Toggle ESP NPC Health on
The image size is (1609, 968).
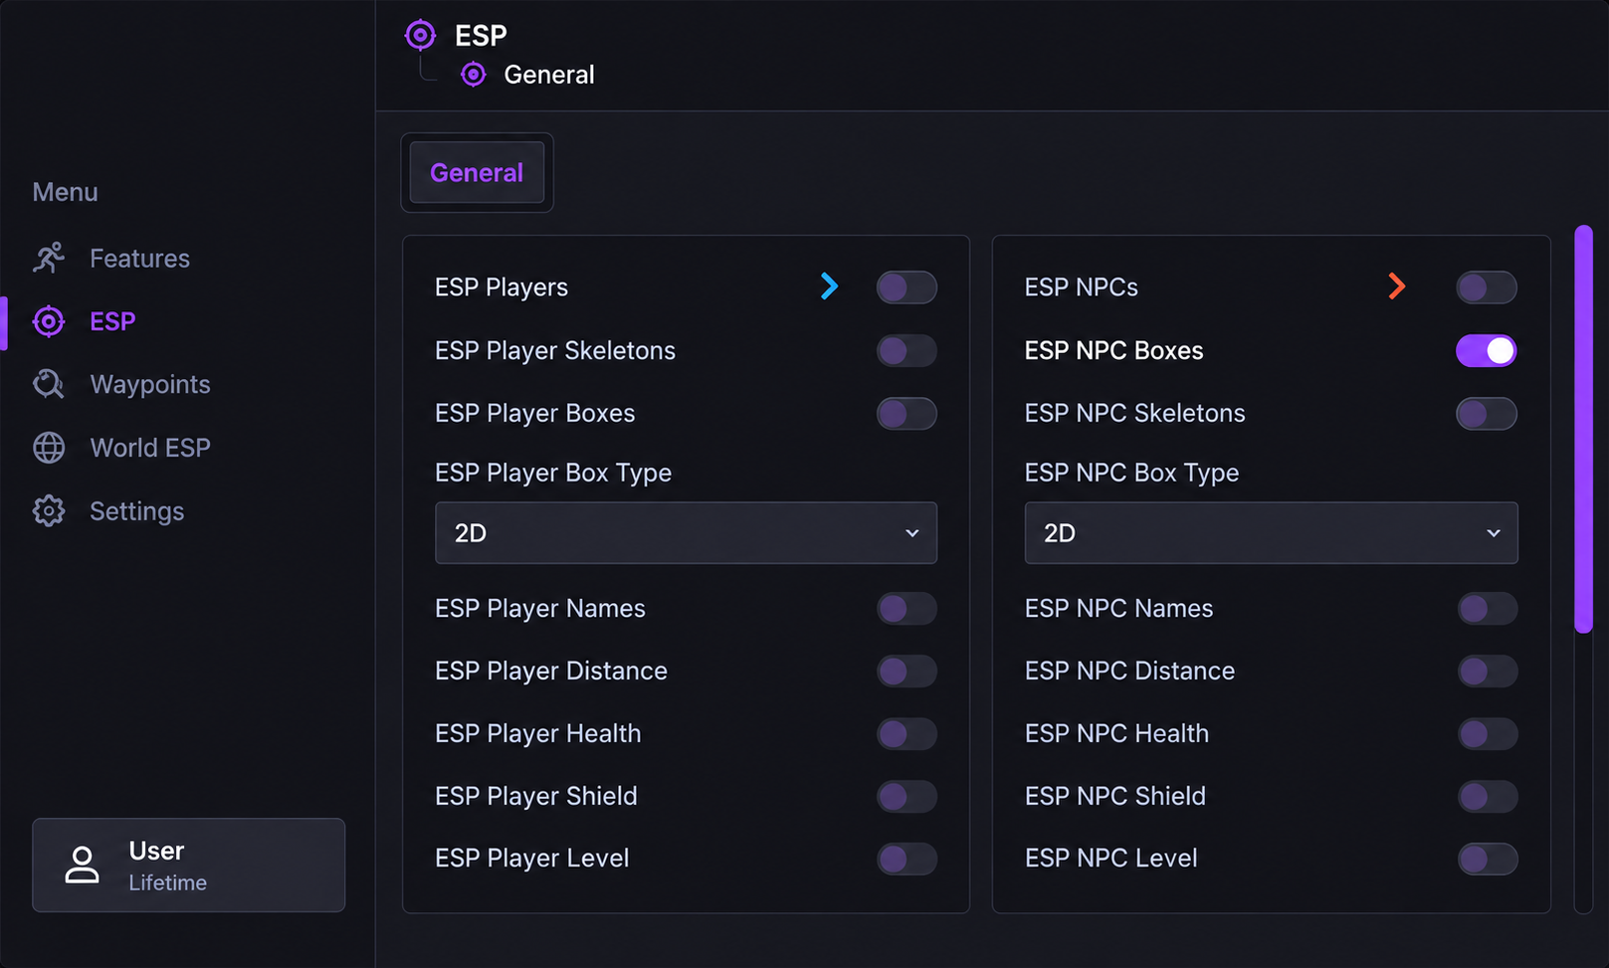coord(1488,733)
